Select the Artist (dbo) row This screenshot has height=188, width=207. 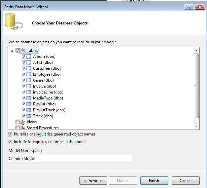(43, 62)
